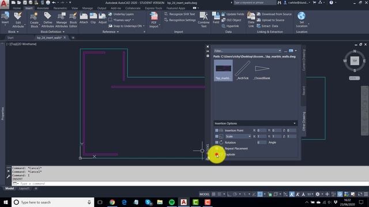
Task: Expand the Block panel dropdown
Action: point(13,32)
